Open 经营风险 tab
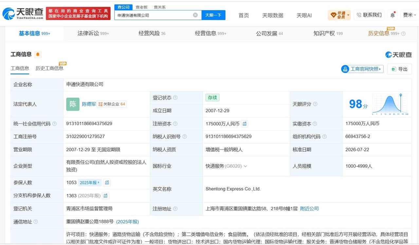This screenshot has height=245, width=419. coord(152,33)
